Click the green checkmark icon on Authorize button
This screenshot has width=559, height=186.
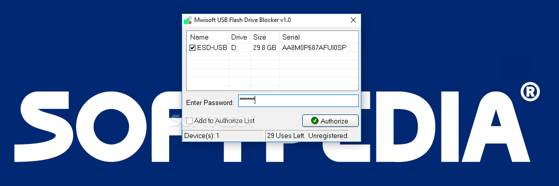coord(314,121)
